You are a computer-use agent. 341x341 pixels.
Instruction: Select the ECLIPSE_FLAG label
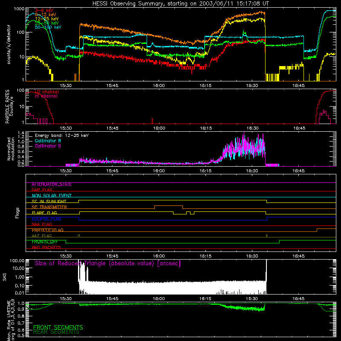click(46, 219)
